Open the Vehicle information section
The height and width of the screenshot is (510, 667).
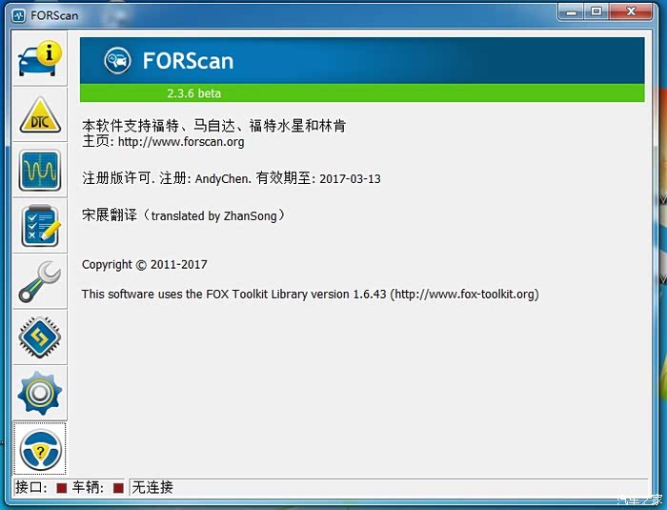point(40,58)
